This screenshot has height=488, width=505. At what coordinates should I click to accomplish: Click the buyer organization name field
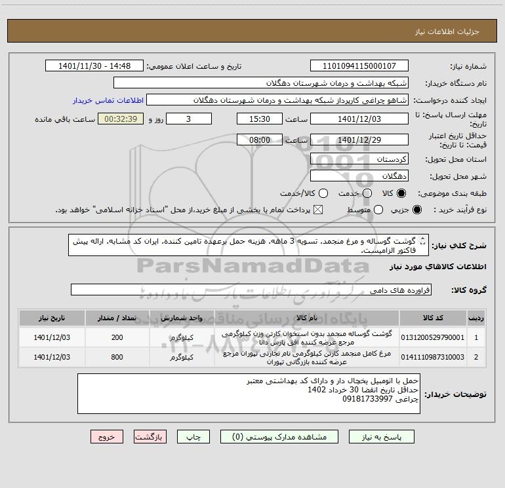pos(261,83)
